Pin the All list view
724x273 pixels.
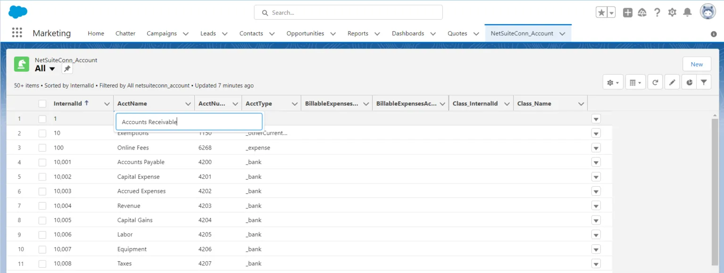pyautogui.click(x=67, y=68)
